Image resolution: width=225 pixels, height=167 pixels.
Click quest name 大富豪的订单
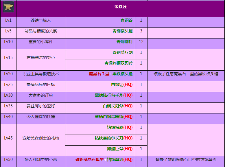pyautogui.click(x=41, y=95)
